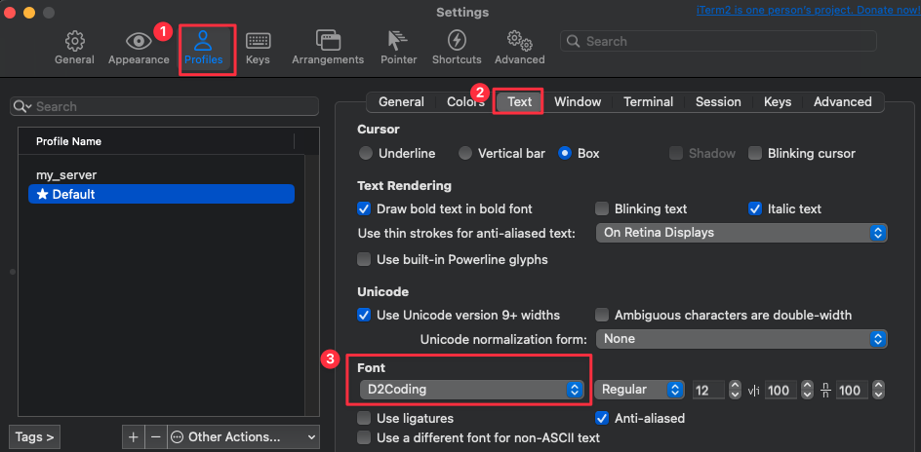Click the font size 12 field

[x=709, y=390]
